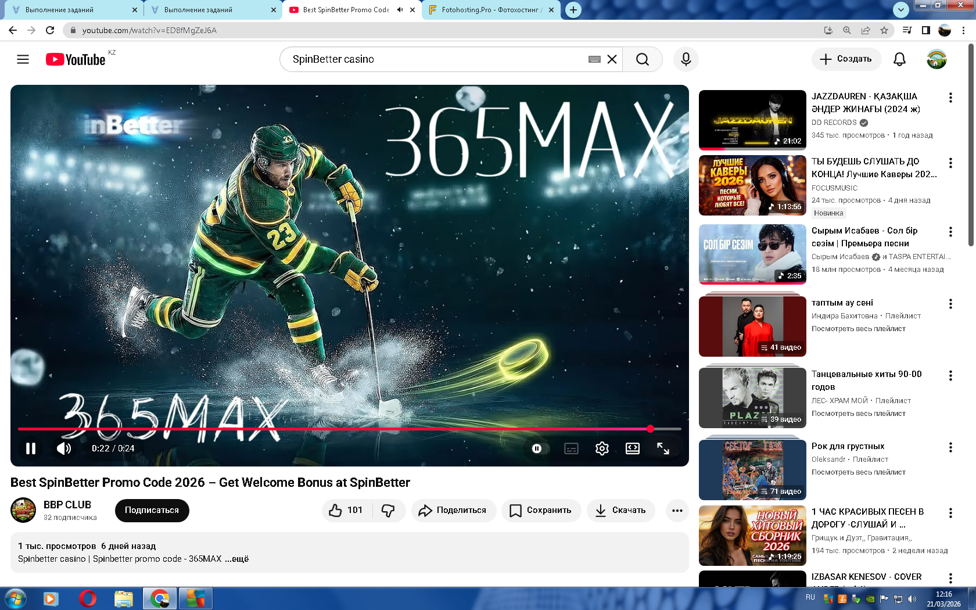The image size is (976, 610).
Task: Open more actions menu below video
Action: tap(677, 511)
